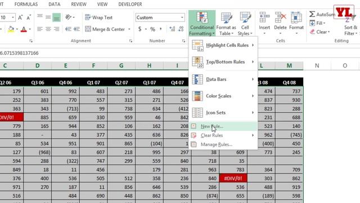
Task: Align text left
Action: click(40, 29)
